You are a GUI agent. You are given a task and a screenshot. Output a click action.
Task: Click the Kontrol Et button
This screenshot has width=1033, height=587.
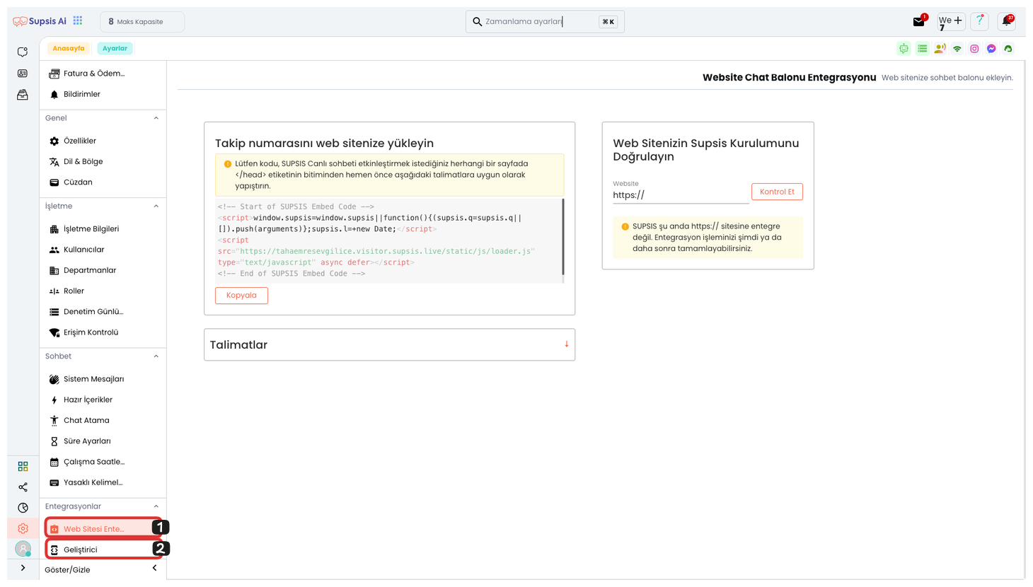(777, 192)
